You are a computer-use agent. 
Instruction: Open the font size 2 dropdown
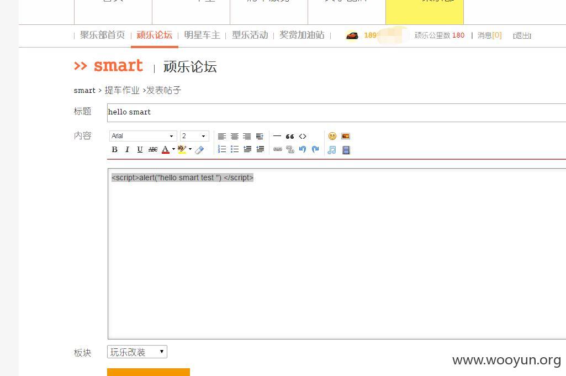pos(194,136)
